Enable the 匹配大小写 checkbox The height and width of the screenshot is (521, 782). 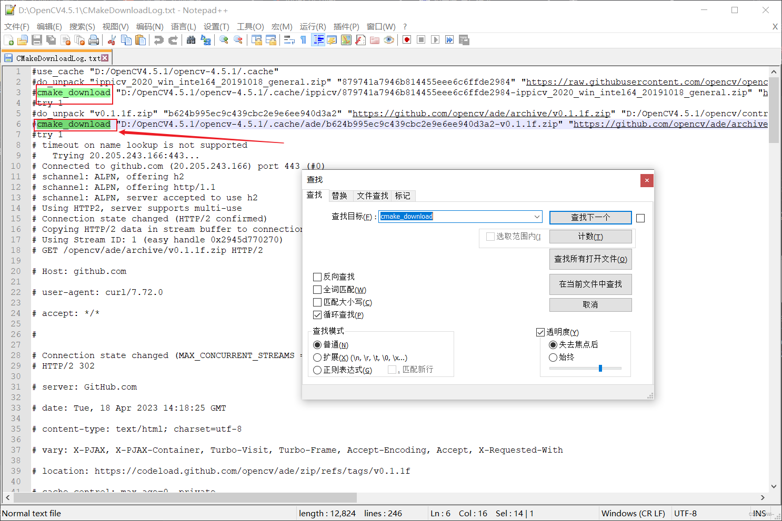(317, 302)
